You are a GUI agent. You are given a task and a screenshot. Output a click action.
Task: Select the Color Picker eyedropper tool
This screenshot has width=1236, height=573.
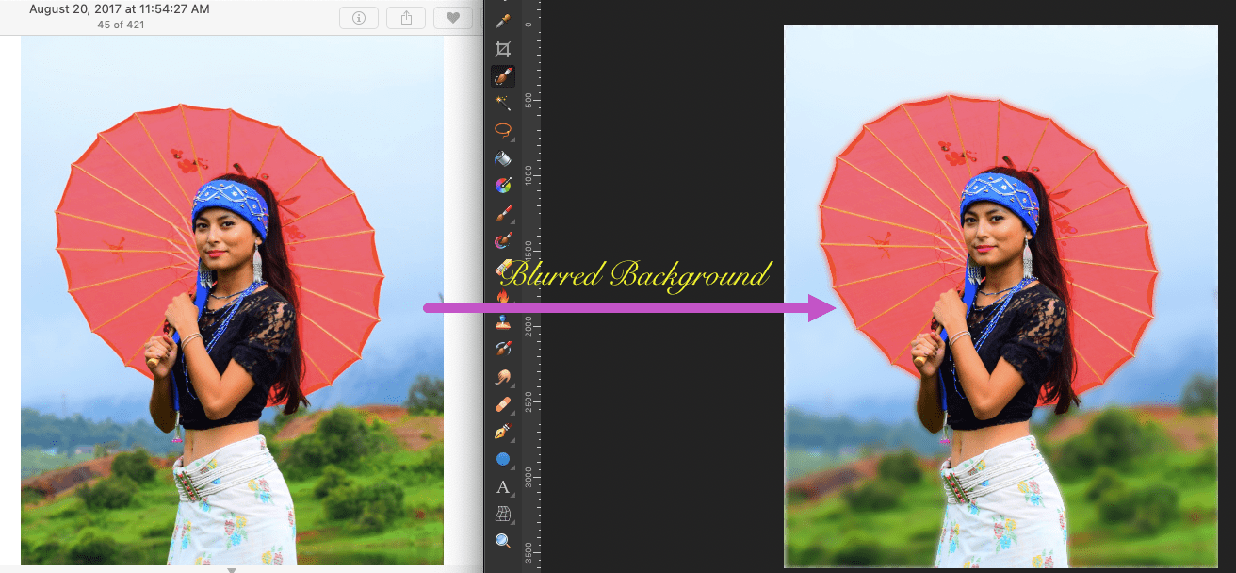pos(503,22)
